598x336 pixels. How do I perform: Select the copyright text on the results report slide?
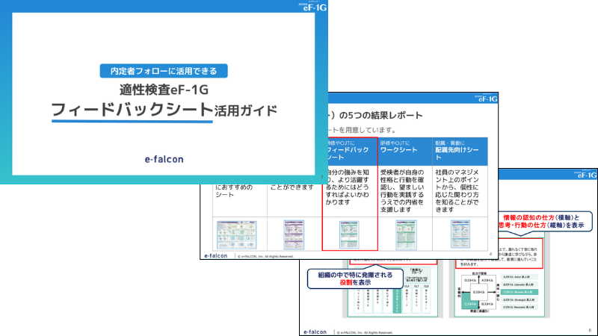tap(265, 257)
